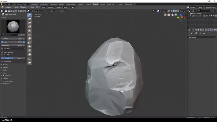The width and height of the screenshot is (217, 122).
Task: Click brush icon in top tool header
Action: (x=2, y=7)
